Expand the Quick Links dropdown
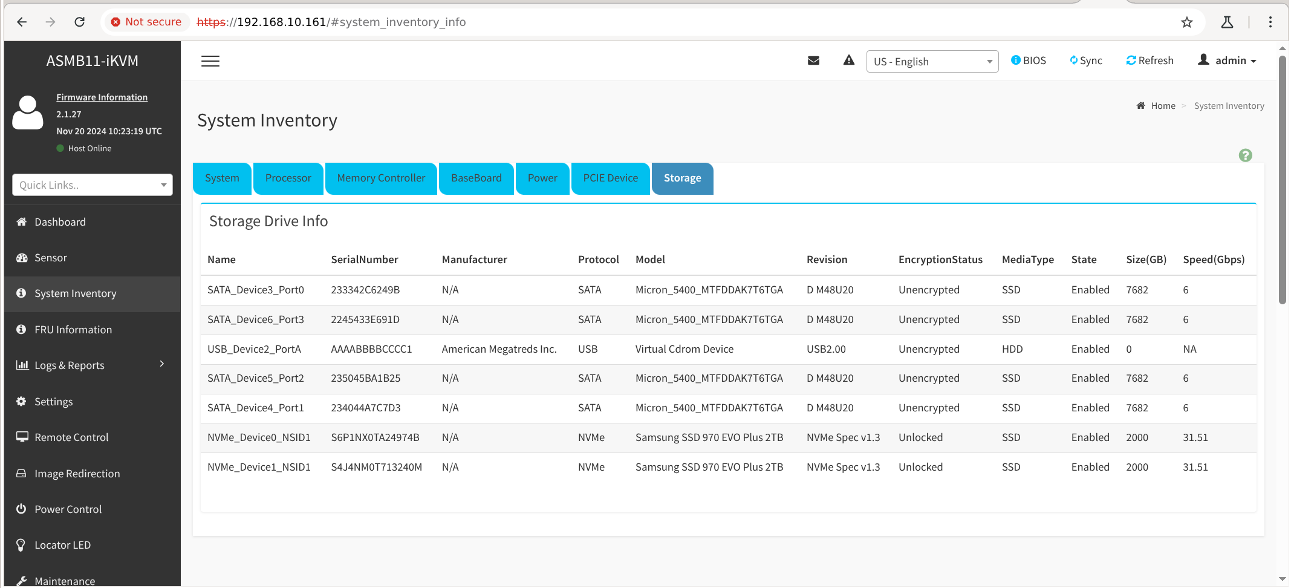The image size is (1291, 588). click(x=93, y=185)
